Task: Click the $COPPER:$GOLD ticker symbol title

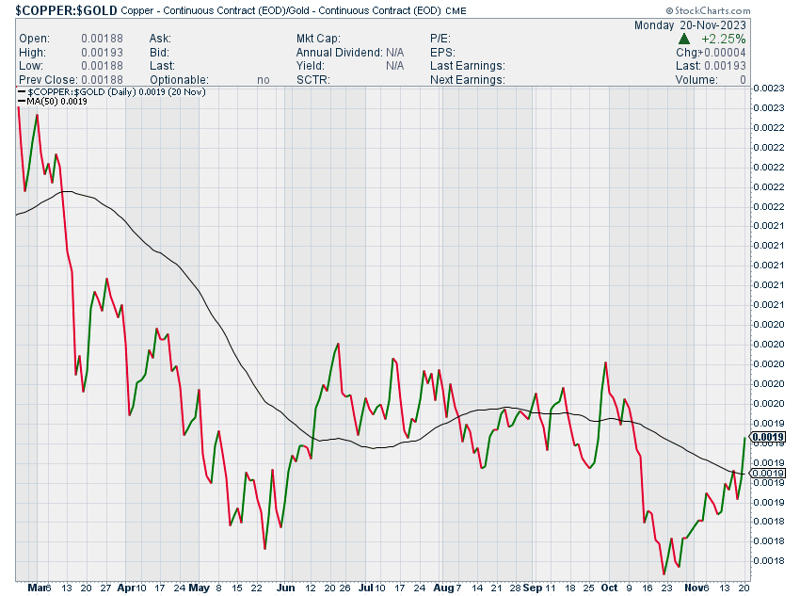Action: pyautogui.click(x=66, y=10)
